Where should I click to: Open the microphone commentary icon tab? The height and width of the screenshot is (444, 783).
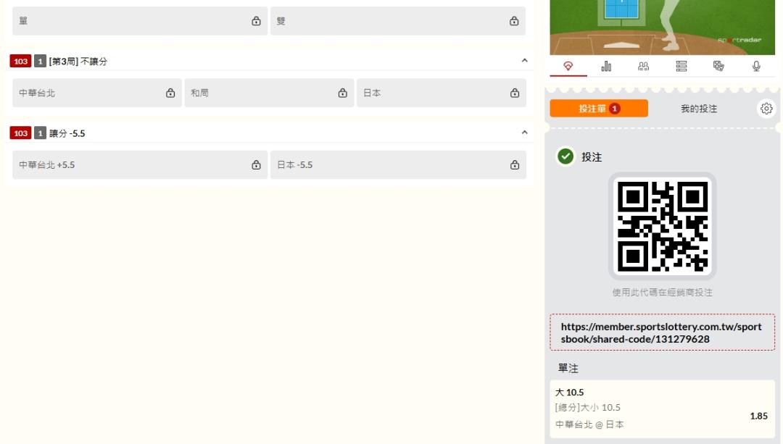(x=756, y=66)
